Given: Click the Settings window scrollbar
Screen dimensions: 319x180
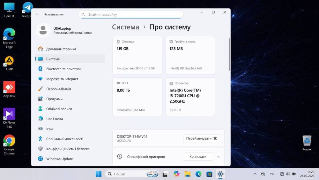Looking at the screenshot, I should point(229,55).
